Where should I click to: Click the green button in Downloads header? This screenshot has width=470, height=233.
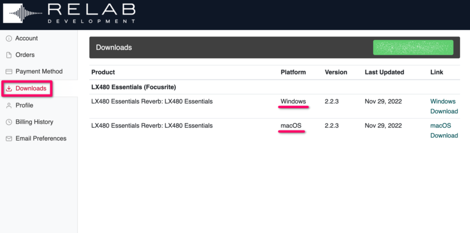coord(413,48)
